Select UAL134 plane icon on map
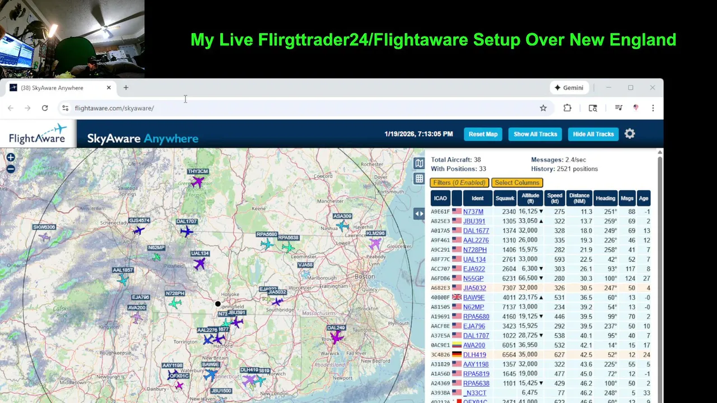The height and width of the screenshot is (403, 717). coord(199,264)
